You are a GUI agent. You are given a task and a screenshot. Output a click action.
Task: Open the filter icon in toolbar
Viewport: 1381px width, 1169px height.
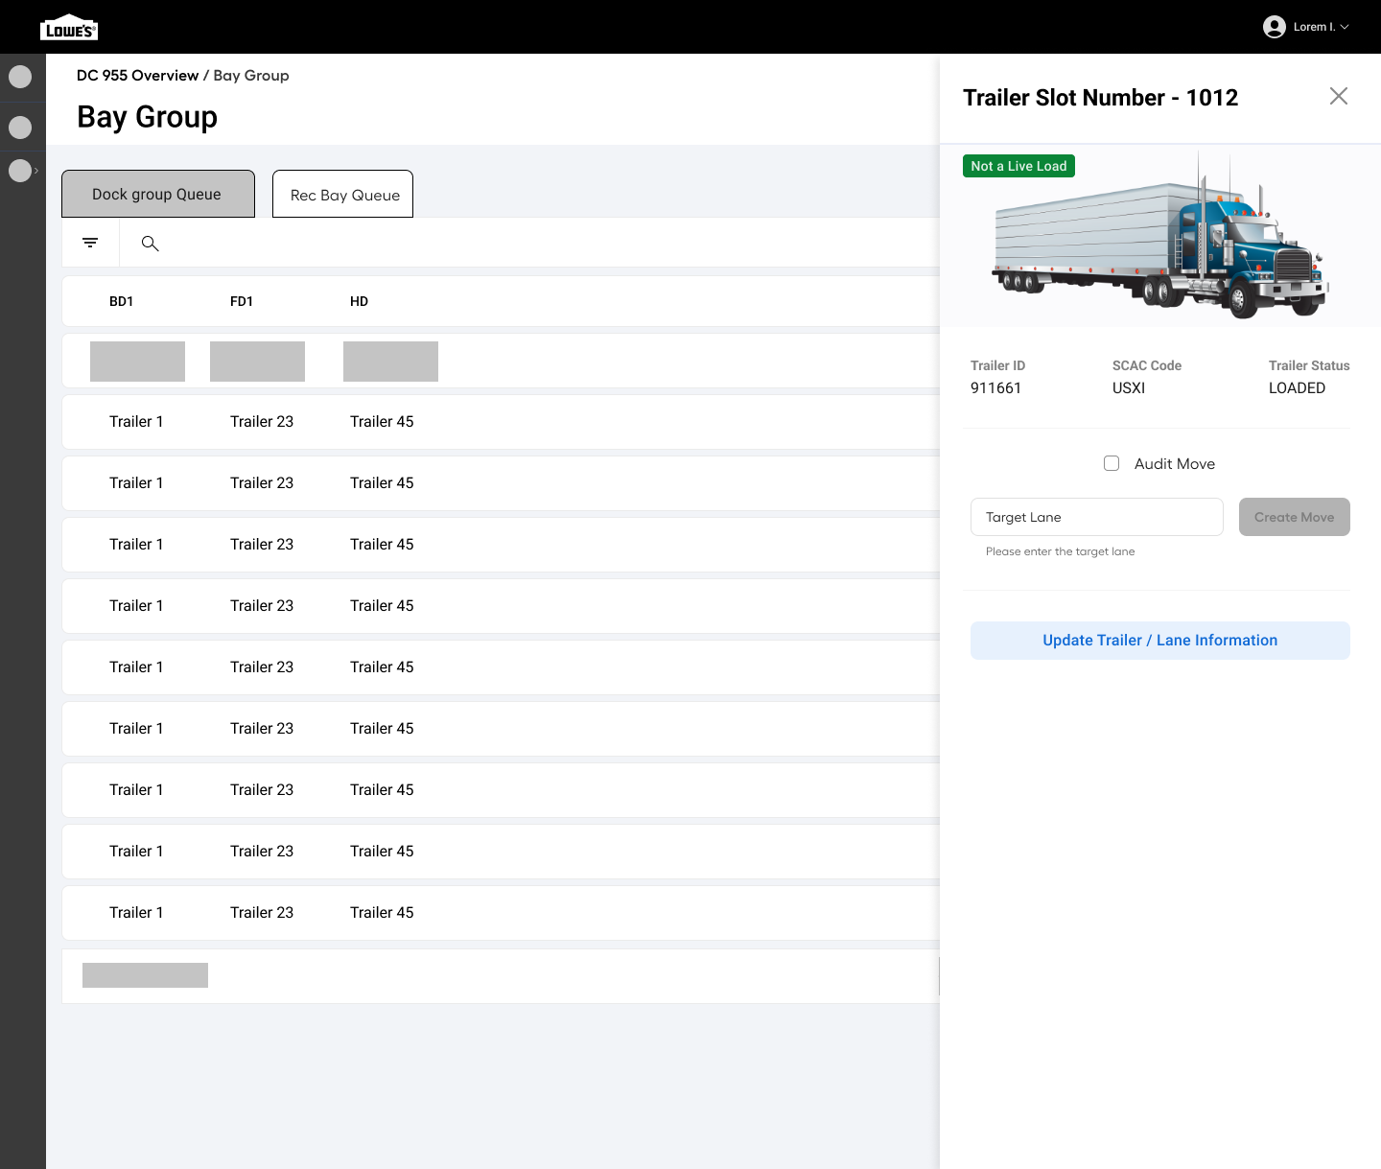(90, 243)
